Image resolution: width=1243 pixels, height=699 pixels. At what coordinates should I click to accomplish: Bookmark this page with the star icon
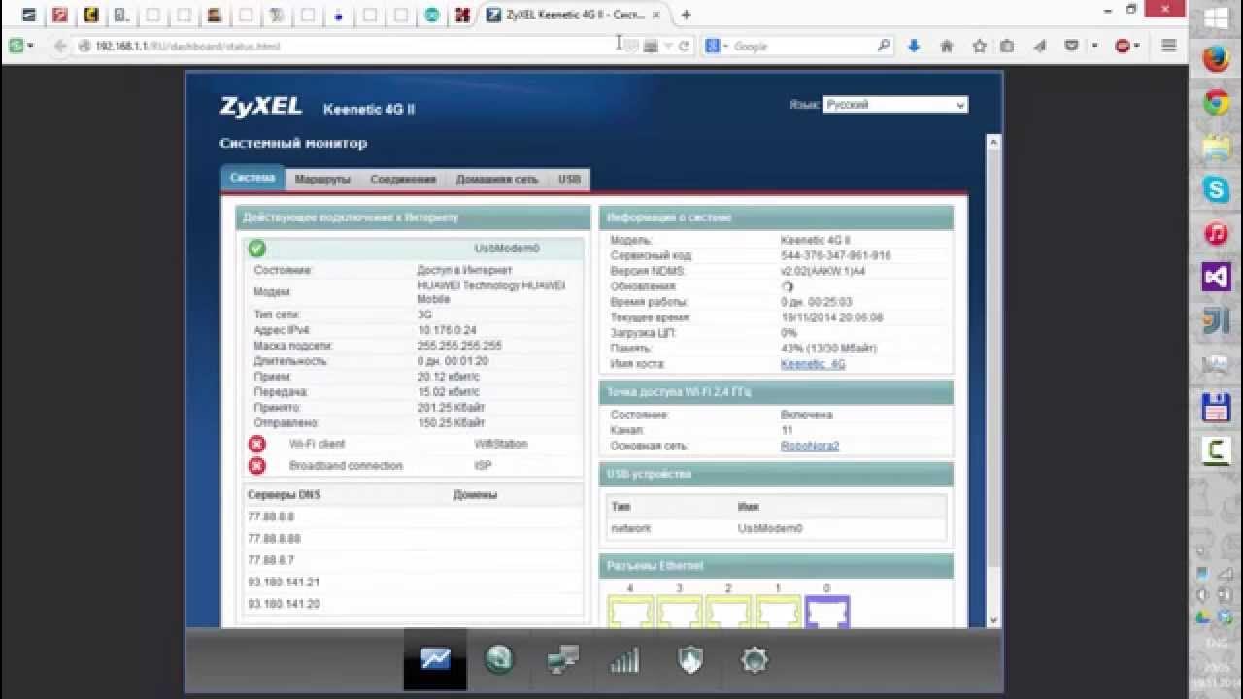(979, 46)
